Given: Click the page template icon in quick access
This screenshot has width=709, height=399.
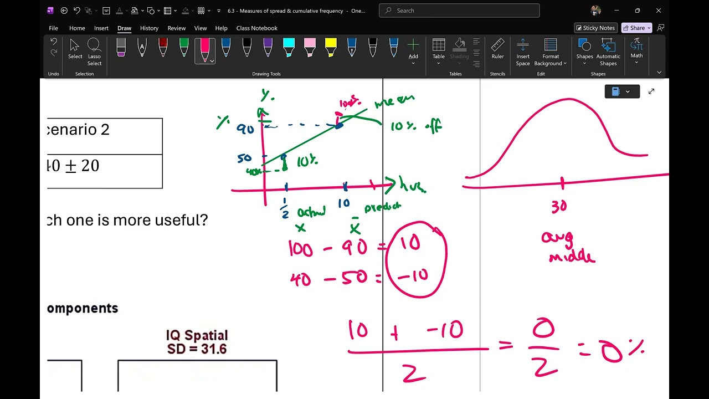Looking at the screenshot, I should [x=106, y=11].
